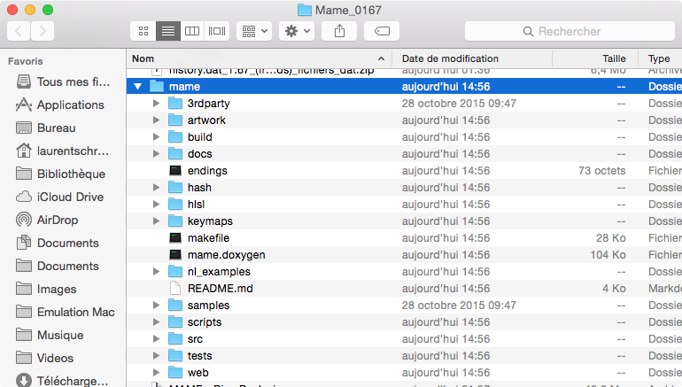This screenshot has height=387, width=682.
Task: Open Tous mes fichiers in sidebar
Action: (x=63, y=81)
